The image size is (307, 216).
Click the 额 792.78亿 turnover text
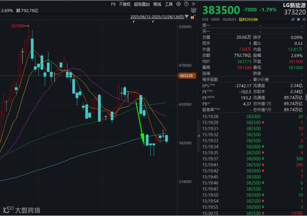(x=27, y=11)
